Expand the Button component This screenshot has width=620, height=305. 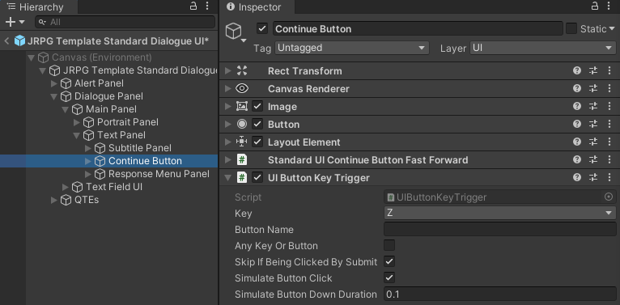(227, 124)
